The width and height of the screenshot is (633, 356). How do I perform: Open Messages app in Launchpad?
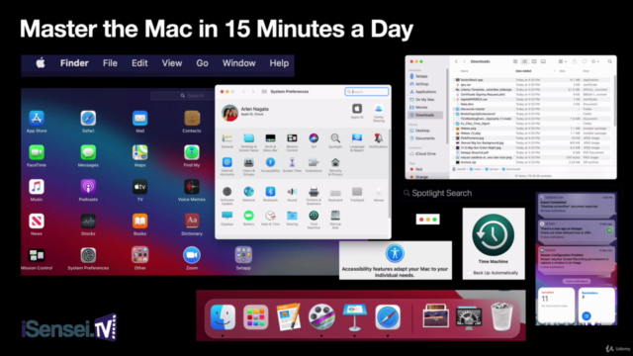88,152
